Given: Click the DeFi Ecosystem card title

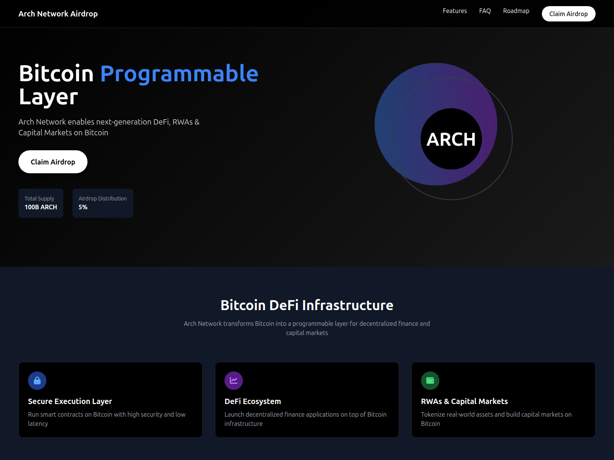Looking at the screenshot, I should pyautogui.click(x=253, y=401).
